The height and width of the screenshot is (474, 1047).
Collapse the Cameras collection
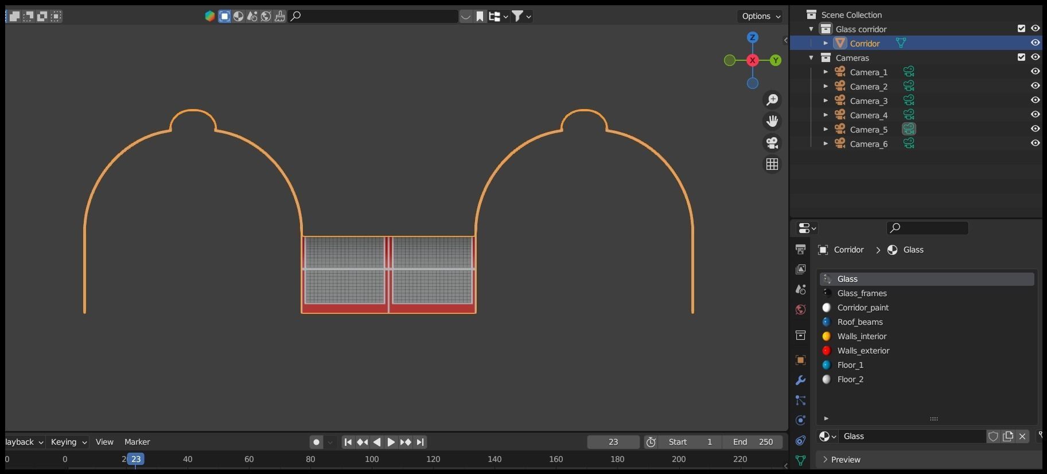(811, 57)
